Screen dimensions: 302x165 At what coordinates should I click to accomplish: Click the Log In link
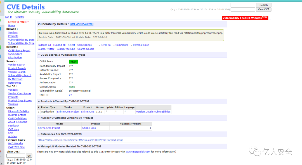9,17
